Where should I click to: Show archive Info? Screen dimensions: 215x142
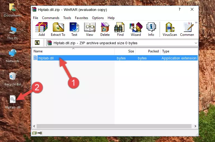tap(151, 29)
